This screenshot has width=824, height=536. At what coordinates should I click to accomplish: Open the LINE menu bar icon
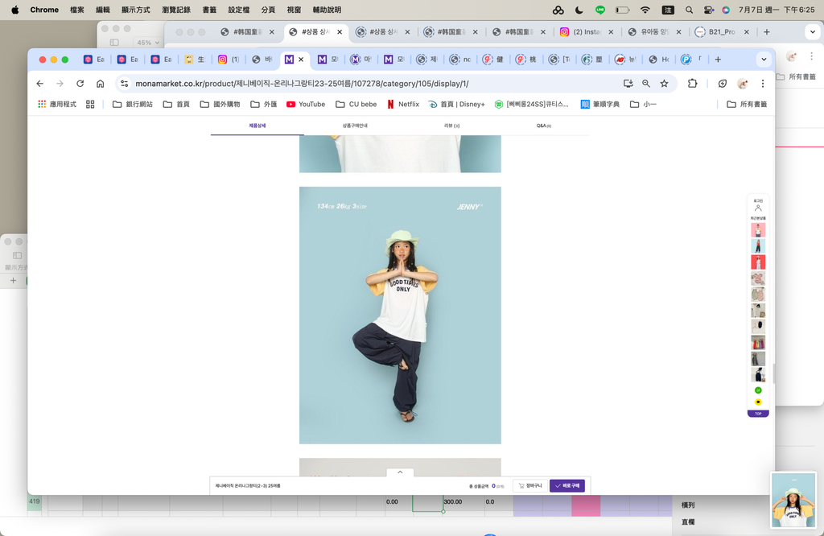(x=600, y=10)
